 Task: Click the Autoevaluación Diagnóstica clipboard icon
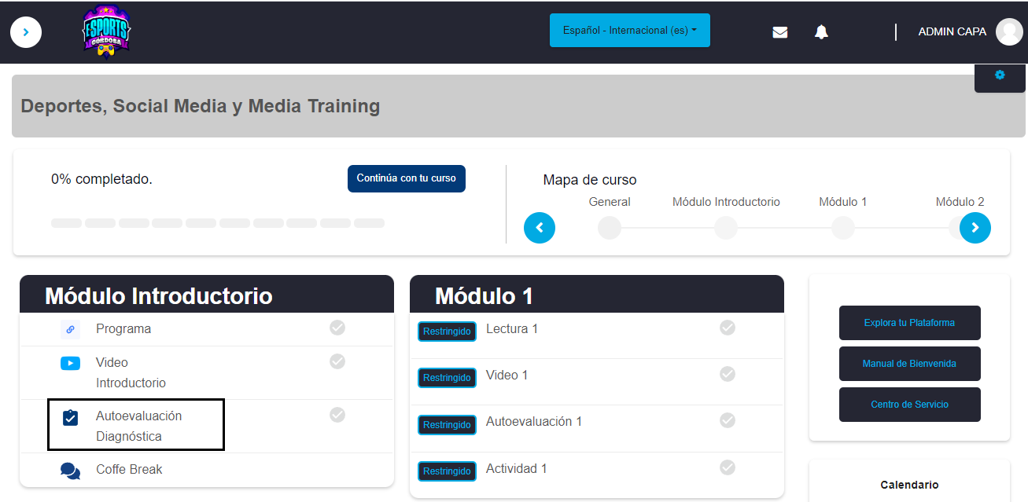point(71,417)
